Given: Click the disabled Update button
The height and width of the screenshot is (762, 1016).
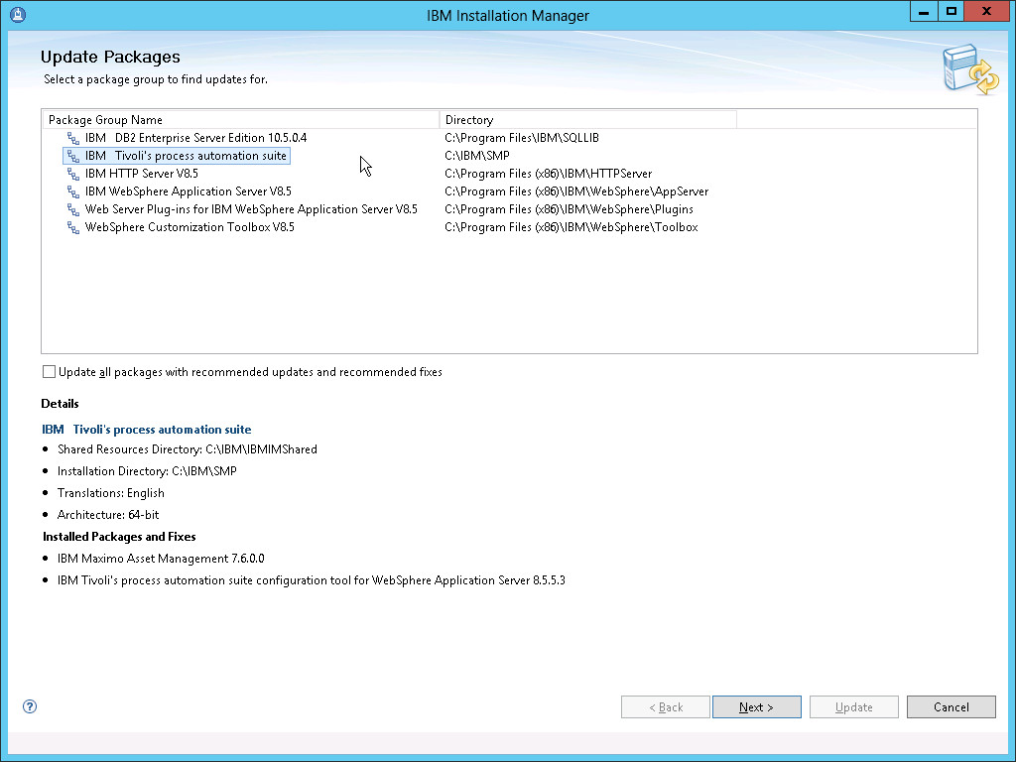Looking at the screenshot, I should tap(853, 706).
